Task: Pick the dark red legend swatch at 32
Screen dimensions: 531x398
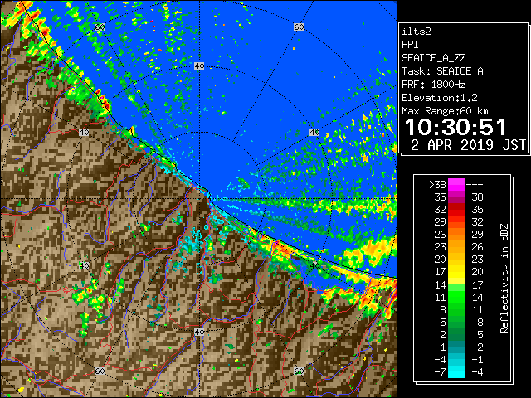Action: tap(456, 210)
